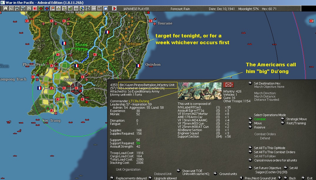Viewport: 316px width, 180px height.
Task: Go to next ground unit arrow
Action: [280, 178]
